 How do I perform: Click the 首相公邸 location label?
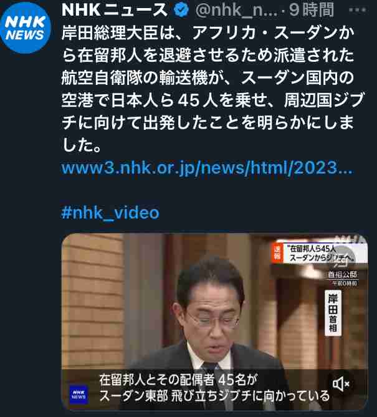pos(342,275)
